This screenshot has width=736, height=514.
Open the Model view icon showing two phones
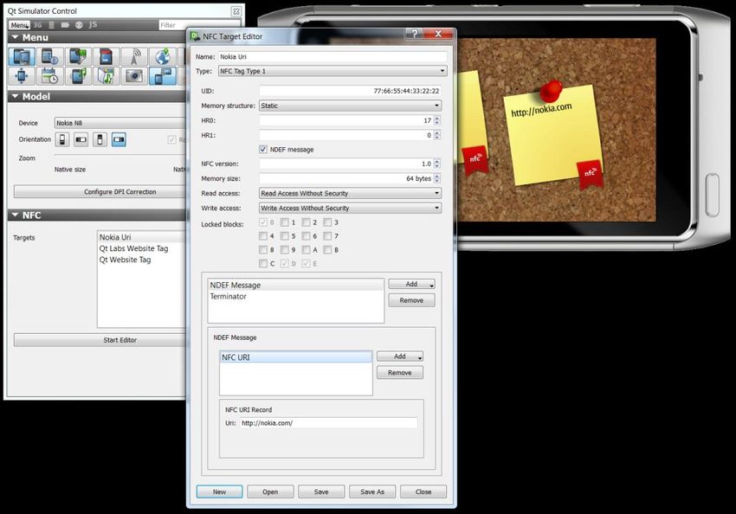[22, 57]
